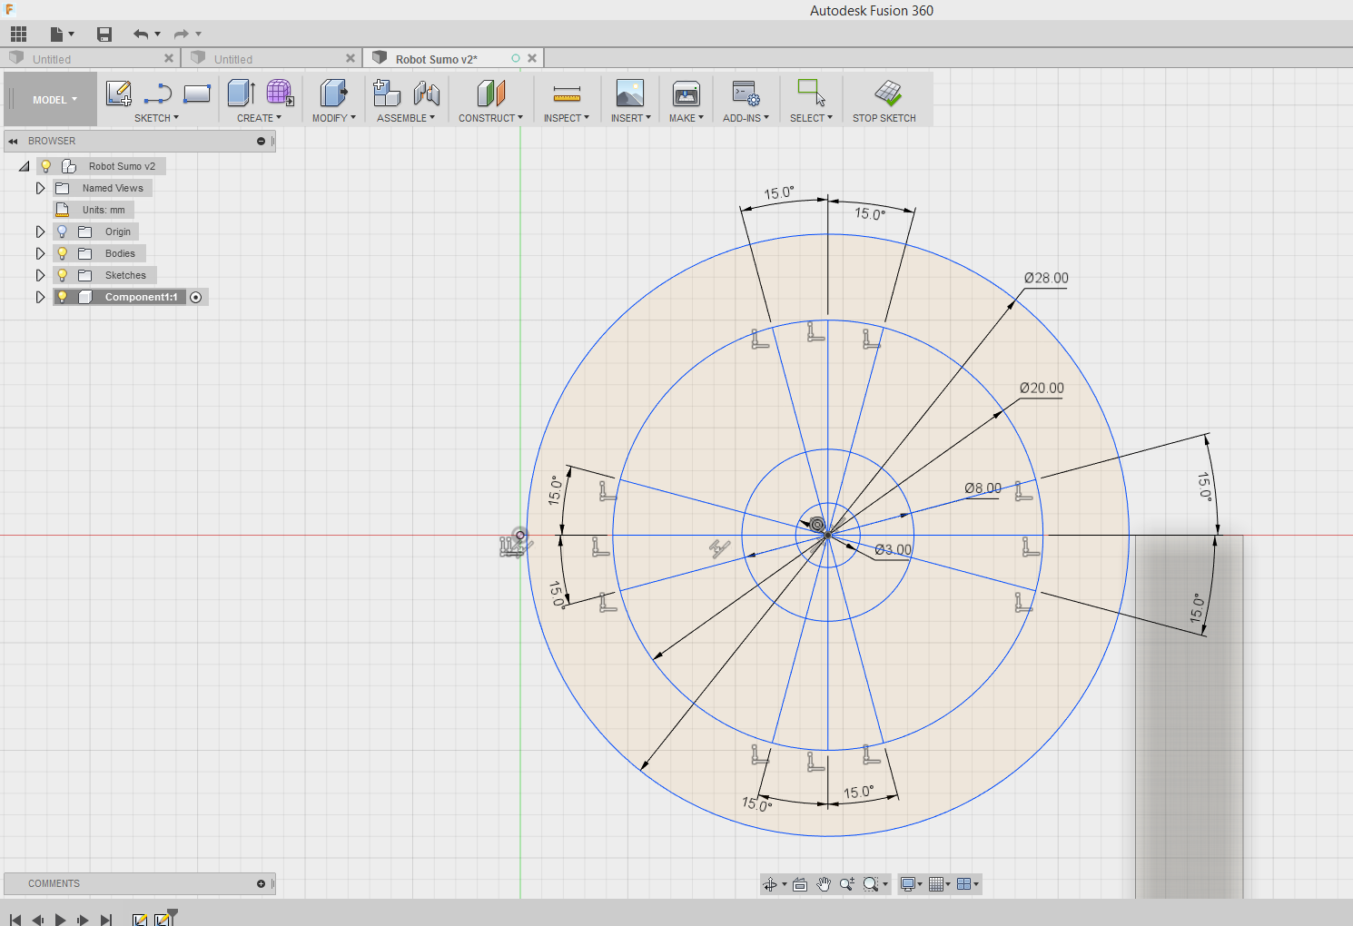Toggle Sketches folder visibility bulb
The height and width of the screenshot is (926, 1353).
coord(62,275)
